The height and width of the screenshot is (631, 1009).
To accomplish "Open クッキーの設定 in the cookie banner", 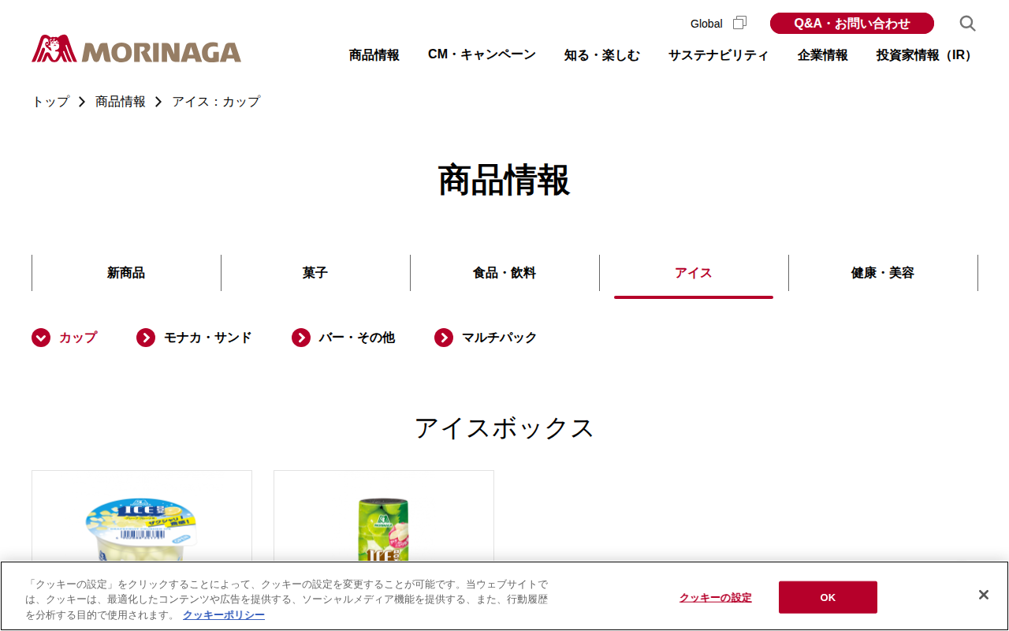I will tap(716, 598).
